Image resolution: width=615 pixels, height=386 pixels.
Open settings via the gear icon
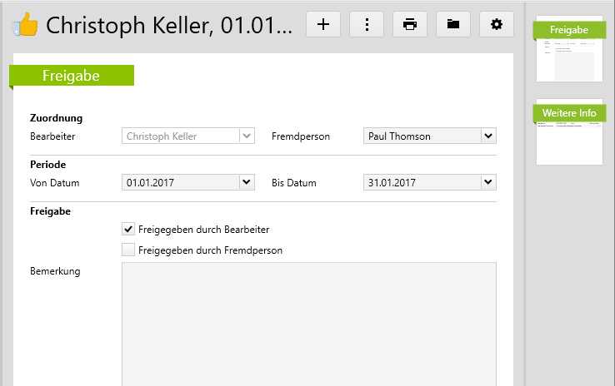pos(497,24)
